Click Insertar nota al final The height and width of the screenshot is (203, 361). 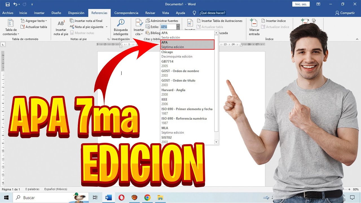(x=86, y=21)
